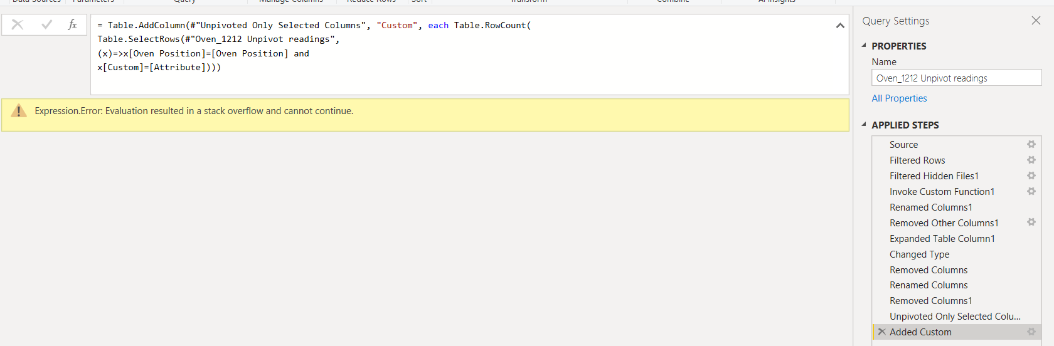The height and width of the screenshot is (346, 1054).
Task: Open settings gear for Source step
Action: point(1031,144)
